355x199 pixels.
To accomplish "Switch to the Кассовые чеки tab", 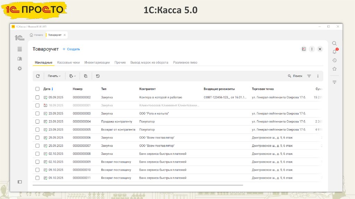I will click(68, 62).
